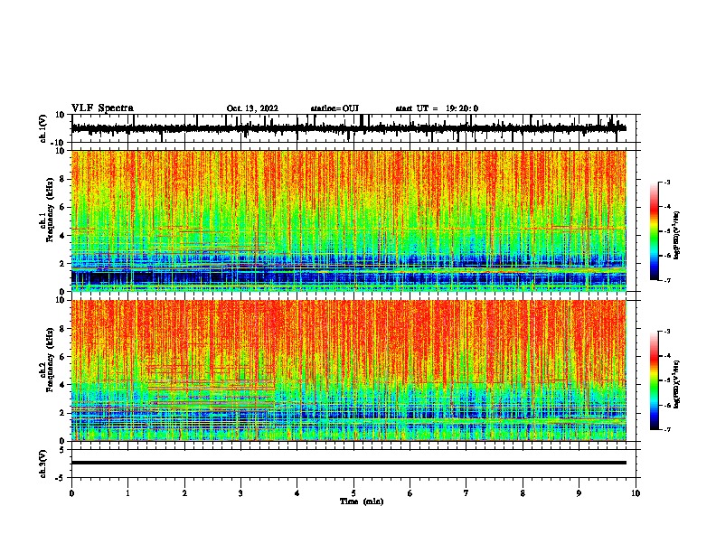Click time axis tick label "8"
The height and width of the screenshot is (553, 716).
pos(523,493)
